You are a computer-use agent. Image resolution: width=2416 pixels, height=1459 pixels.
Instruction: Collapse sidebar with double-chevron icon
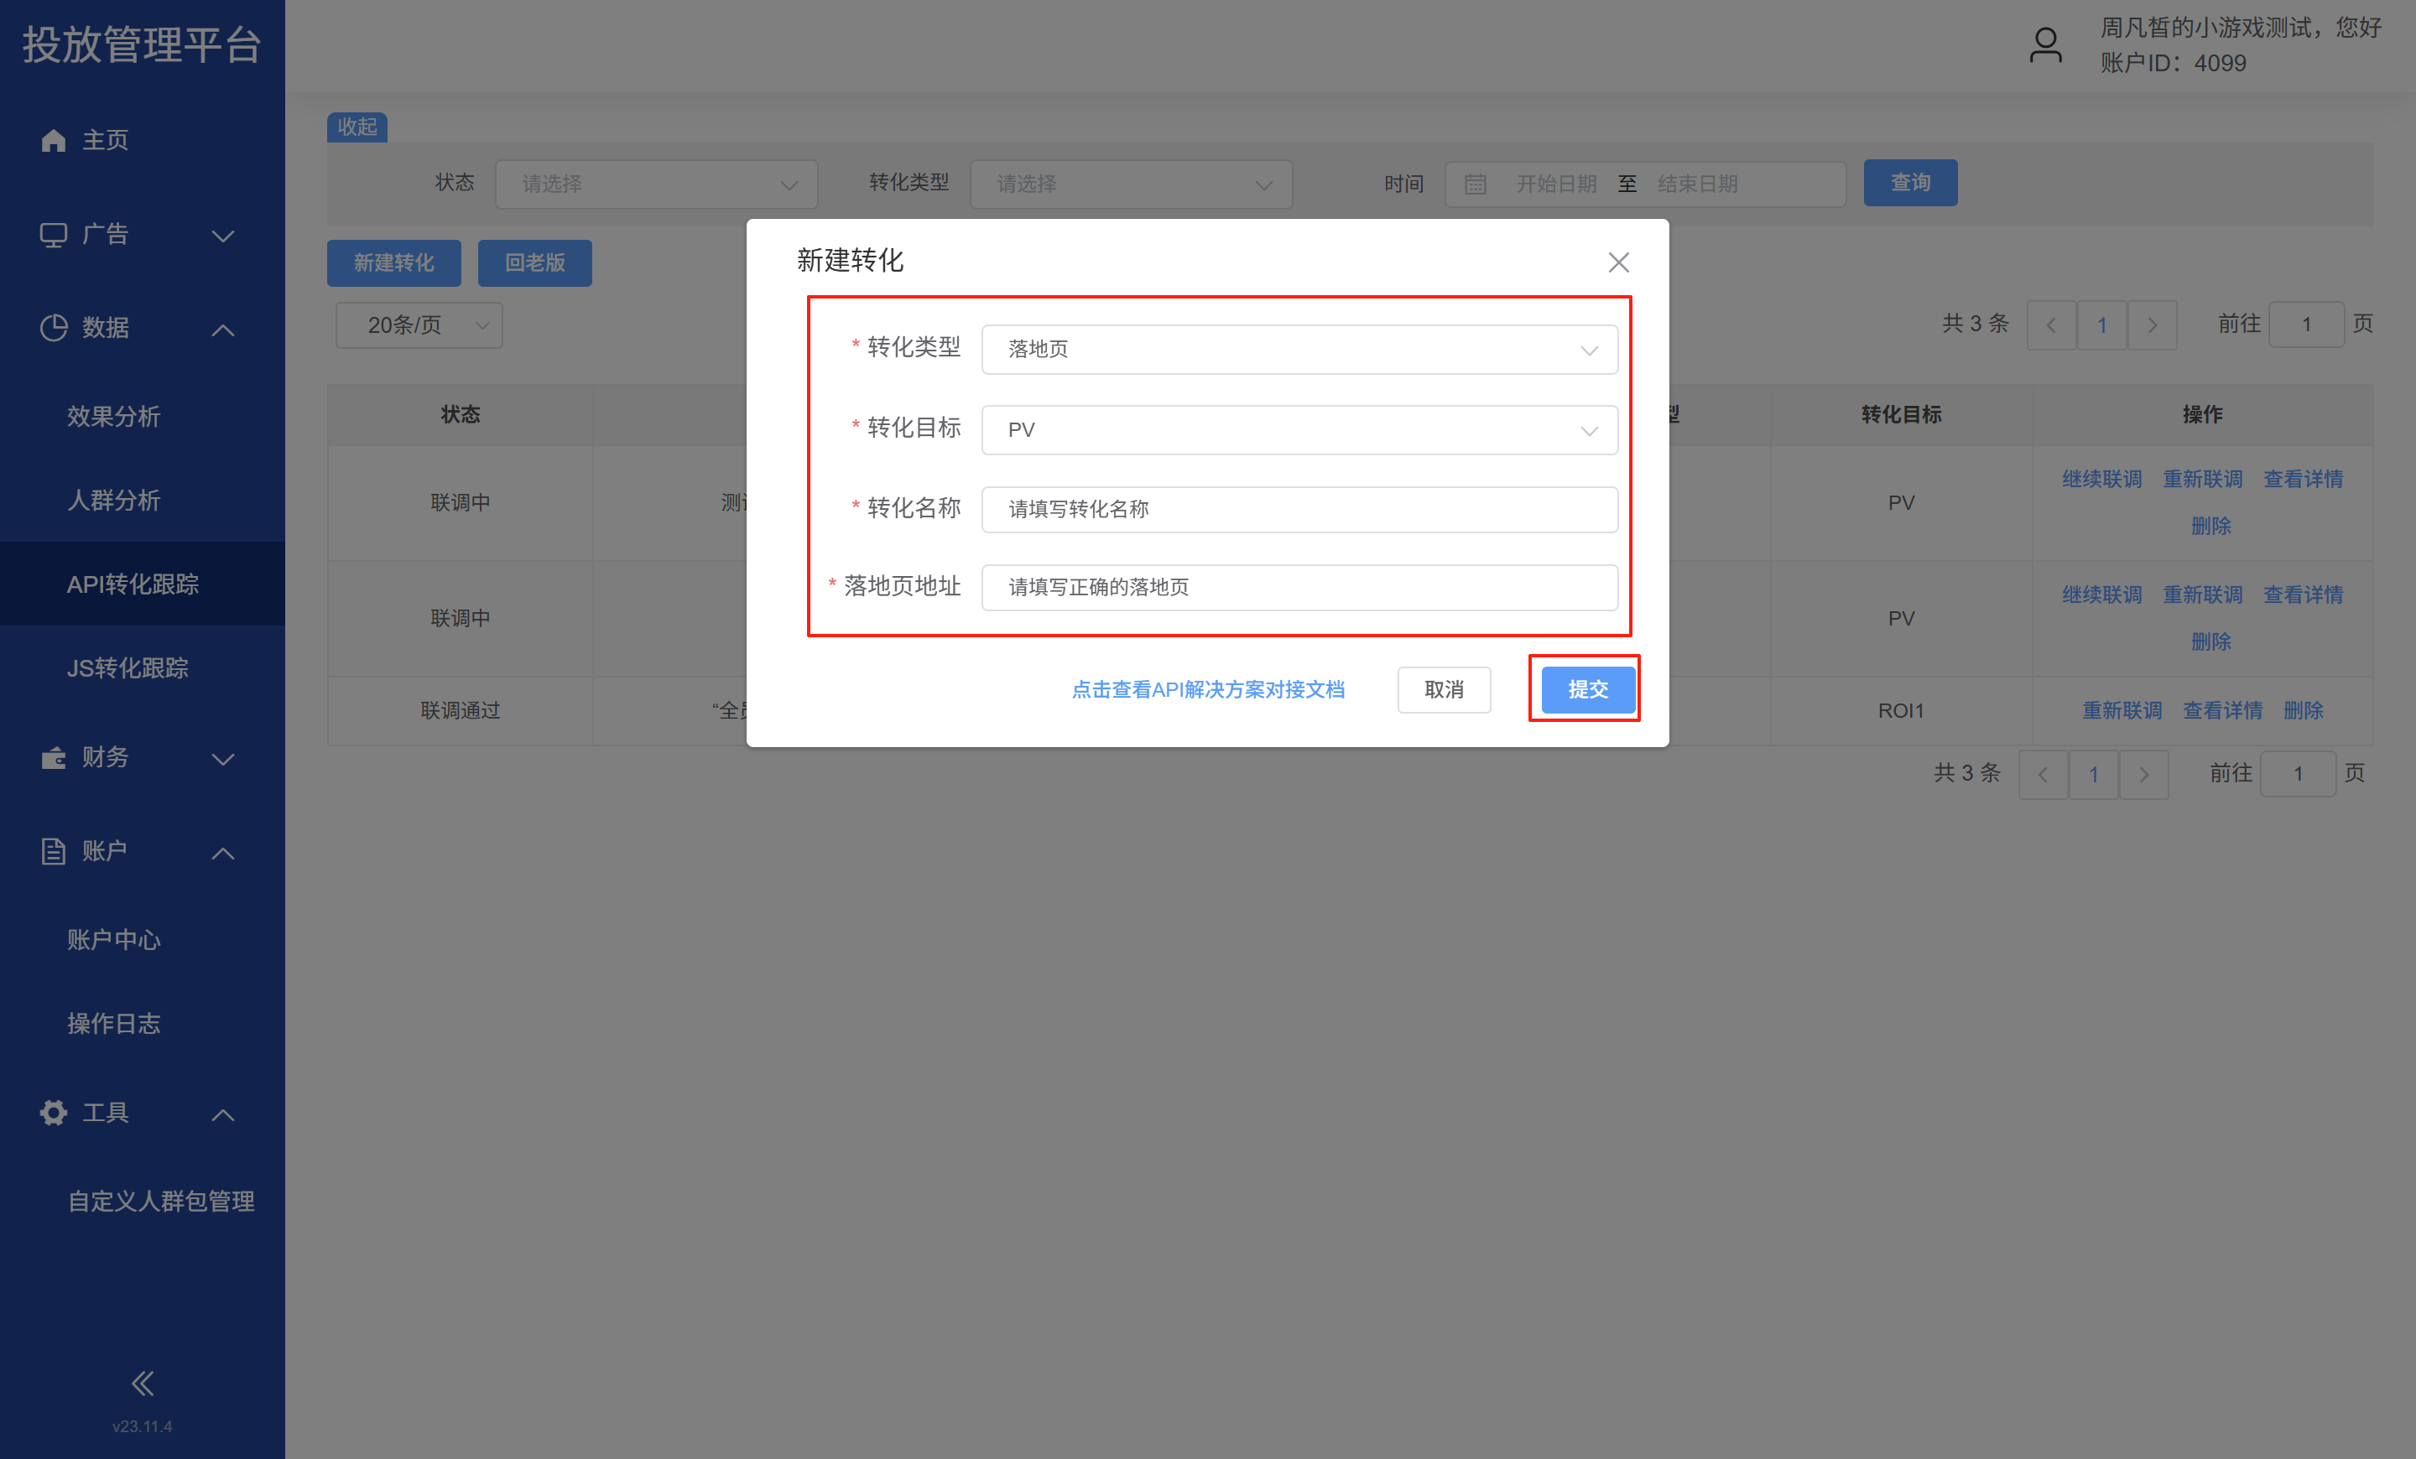click(x=142, y=1384)
